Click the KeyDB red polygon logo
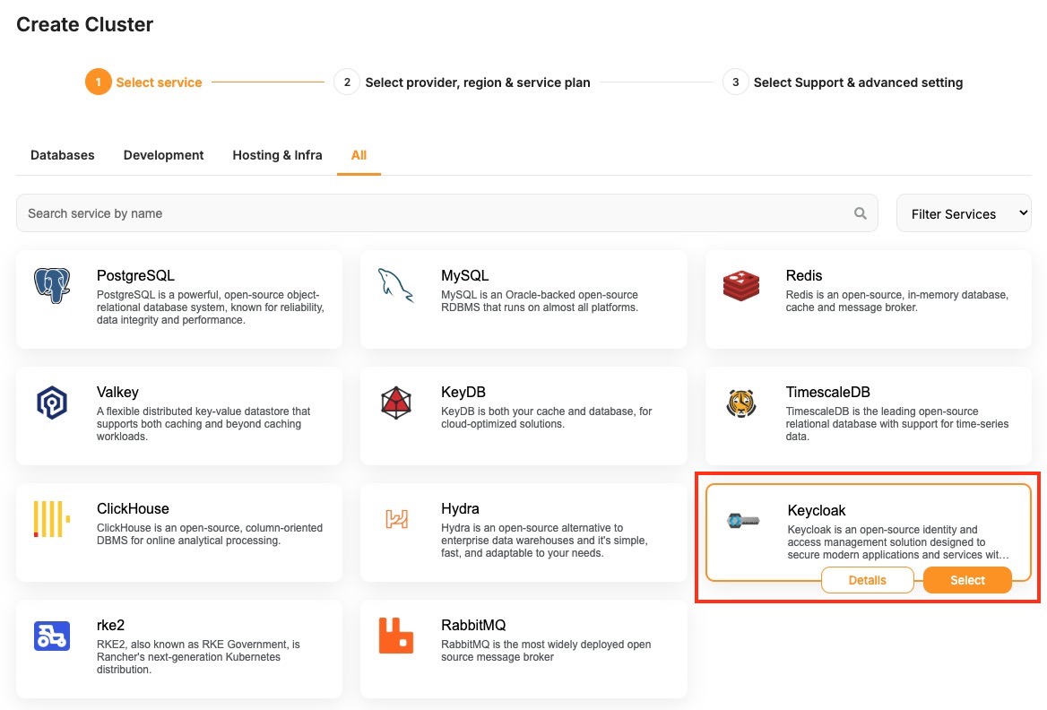 [396, 403]
